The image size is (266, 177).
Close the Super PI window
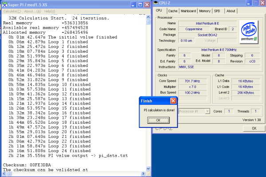click(x=147, y=4)
